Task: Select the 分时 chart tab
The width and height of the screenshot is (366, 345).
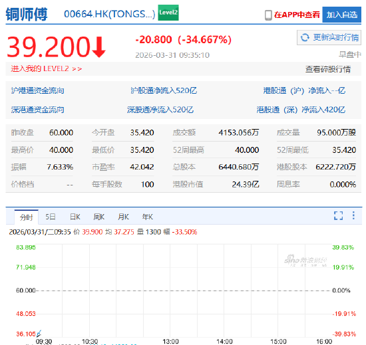Action: [27, 217]
